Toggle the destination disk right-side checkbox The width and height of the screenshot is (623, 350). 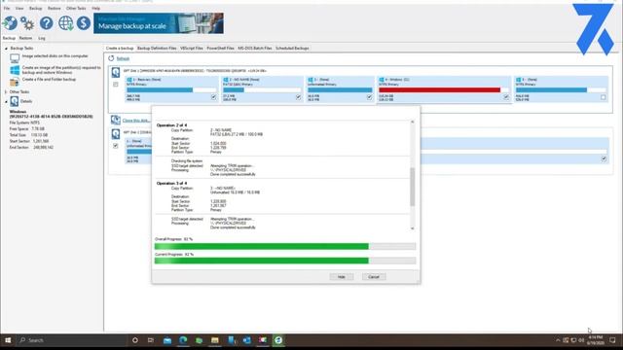604,158
